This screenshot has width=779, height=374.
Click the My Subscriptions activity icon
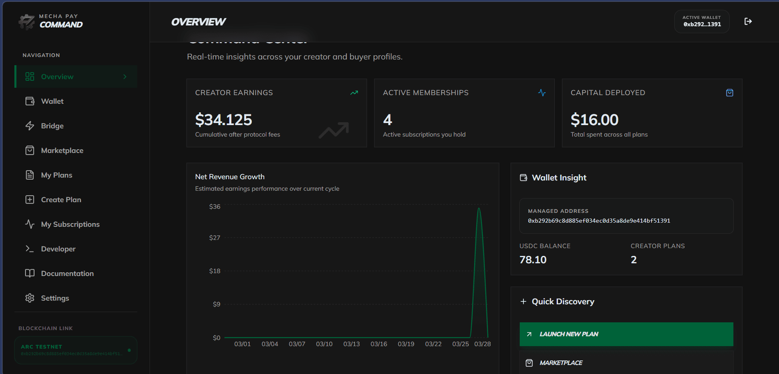30,224
